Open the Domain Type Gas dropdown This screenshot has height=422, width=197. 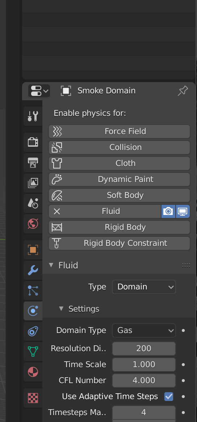pos(144,330)
